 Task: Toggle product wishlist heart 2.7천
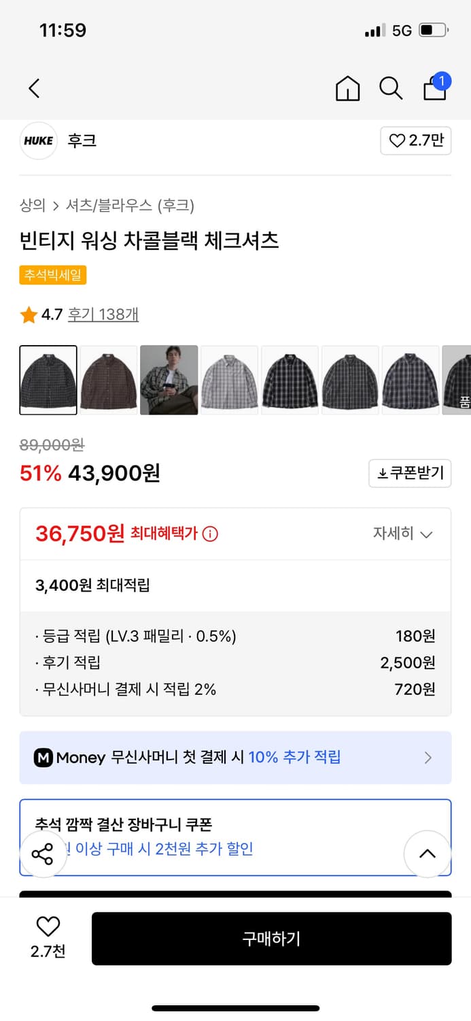48,937
